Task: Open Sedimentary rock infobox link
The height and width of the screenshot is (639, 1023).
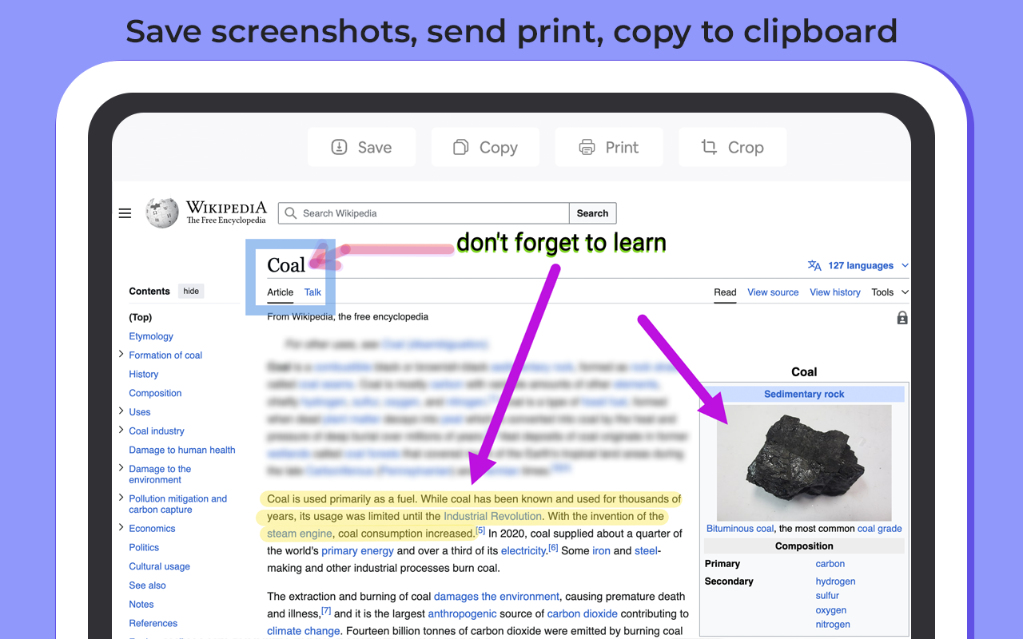Action: [804, 394]
